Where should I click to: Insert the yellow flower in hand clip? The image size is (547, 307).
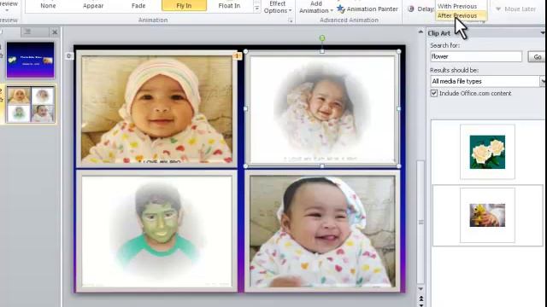click(487, 215)
